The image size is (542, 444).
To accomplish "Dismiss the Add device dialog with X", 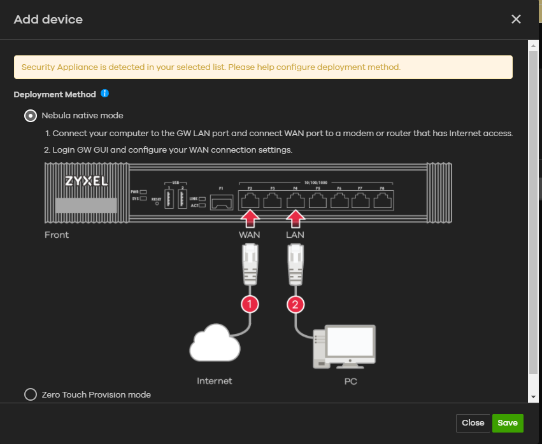I will coord(516,19).
